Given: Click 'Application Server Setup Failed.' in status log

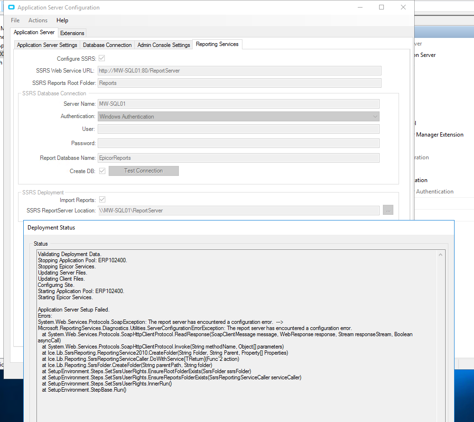Looking at the screenshot, I should click(74, 310).
